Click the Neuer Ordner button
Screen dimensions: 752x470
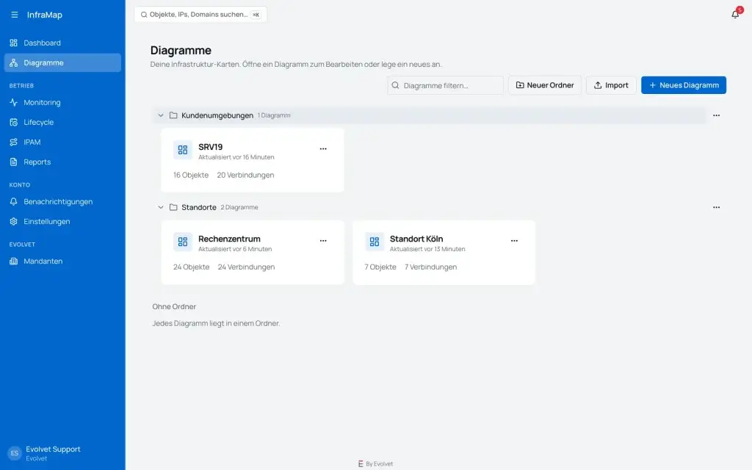click(x=545, y=85)
